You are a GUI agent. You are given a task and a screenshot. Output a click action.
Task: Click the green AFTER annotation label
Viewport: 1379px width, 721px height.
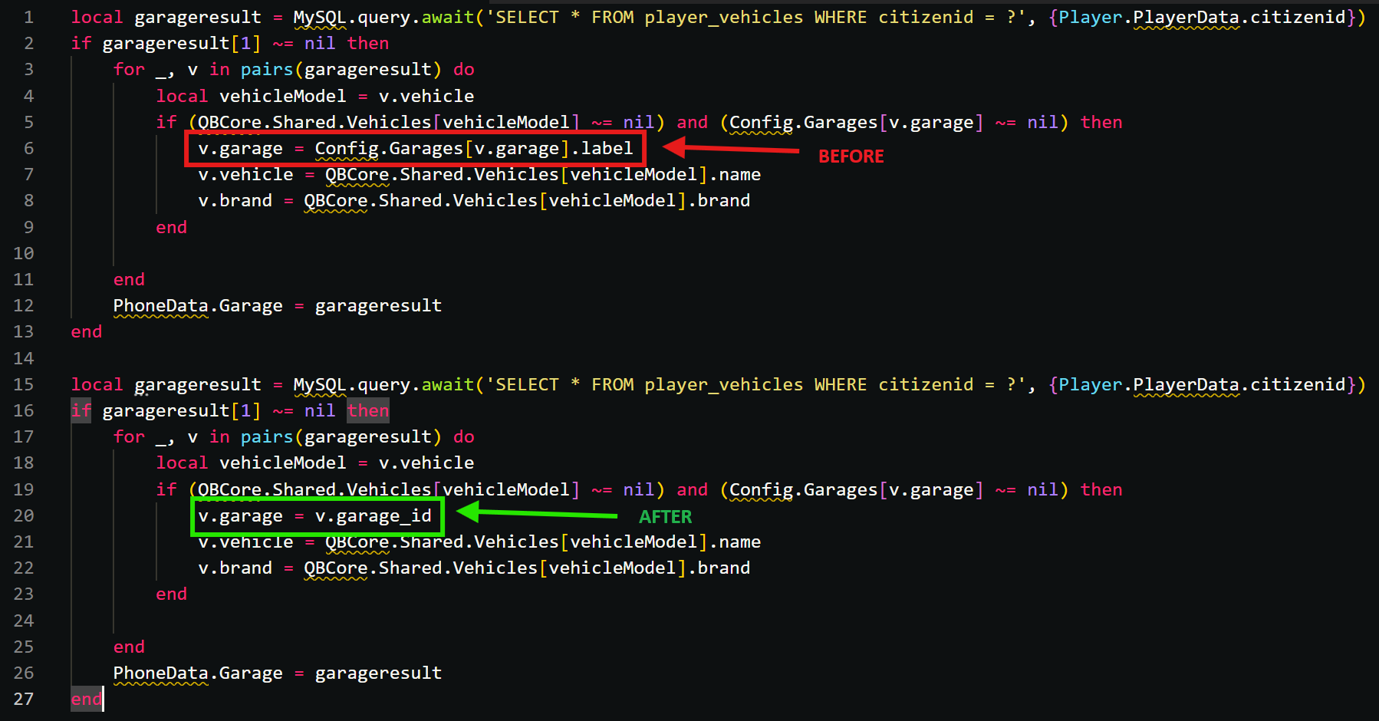pyautogui.click(x=665, y=517)
